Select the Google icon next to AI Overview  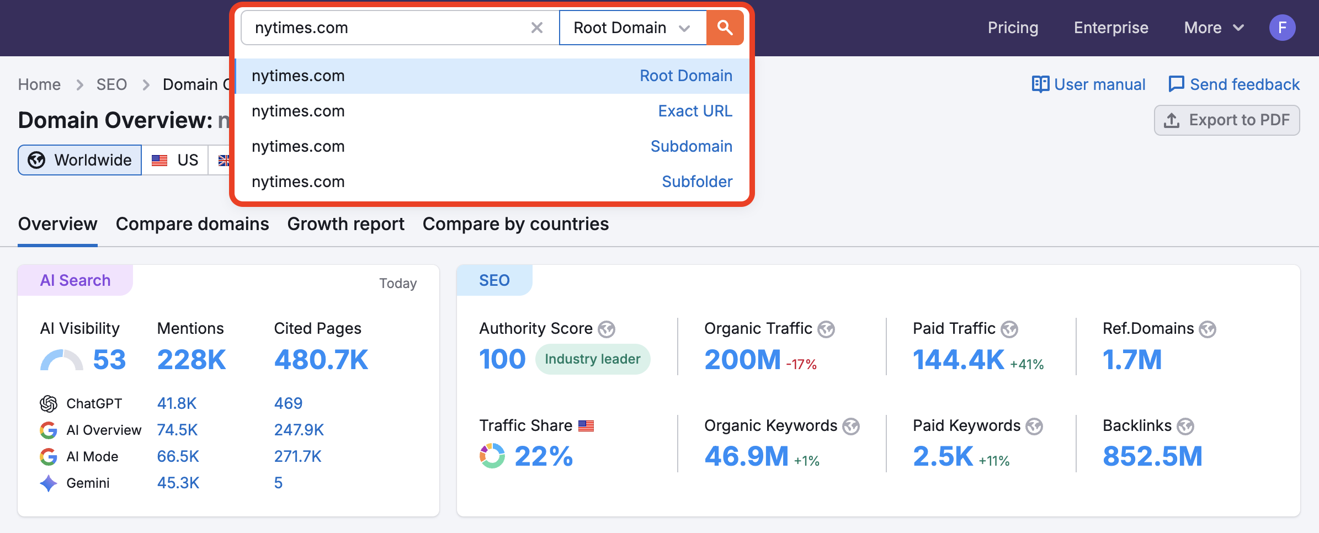(49, 430)
